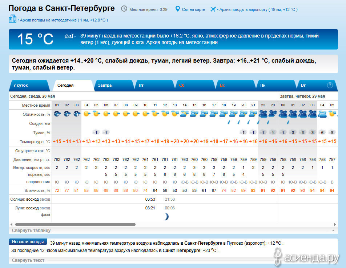Click the восход sunrise toggle in Солнце row
This screenshot has height=268, width=346.
(32, 199)
